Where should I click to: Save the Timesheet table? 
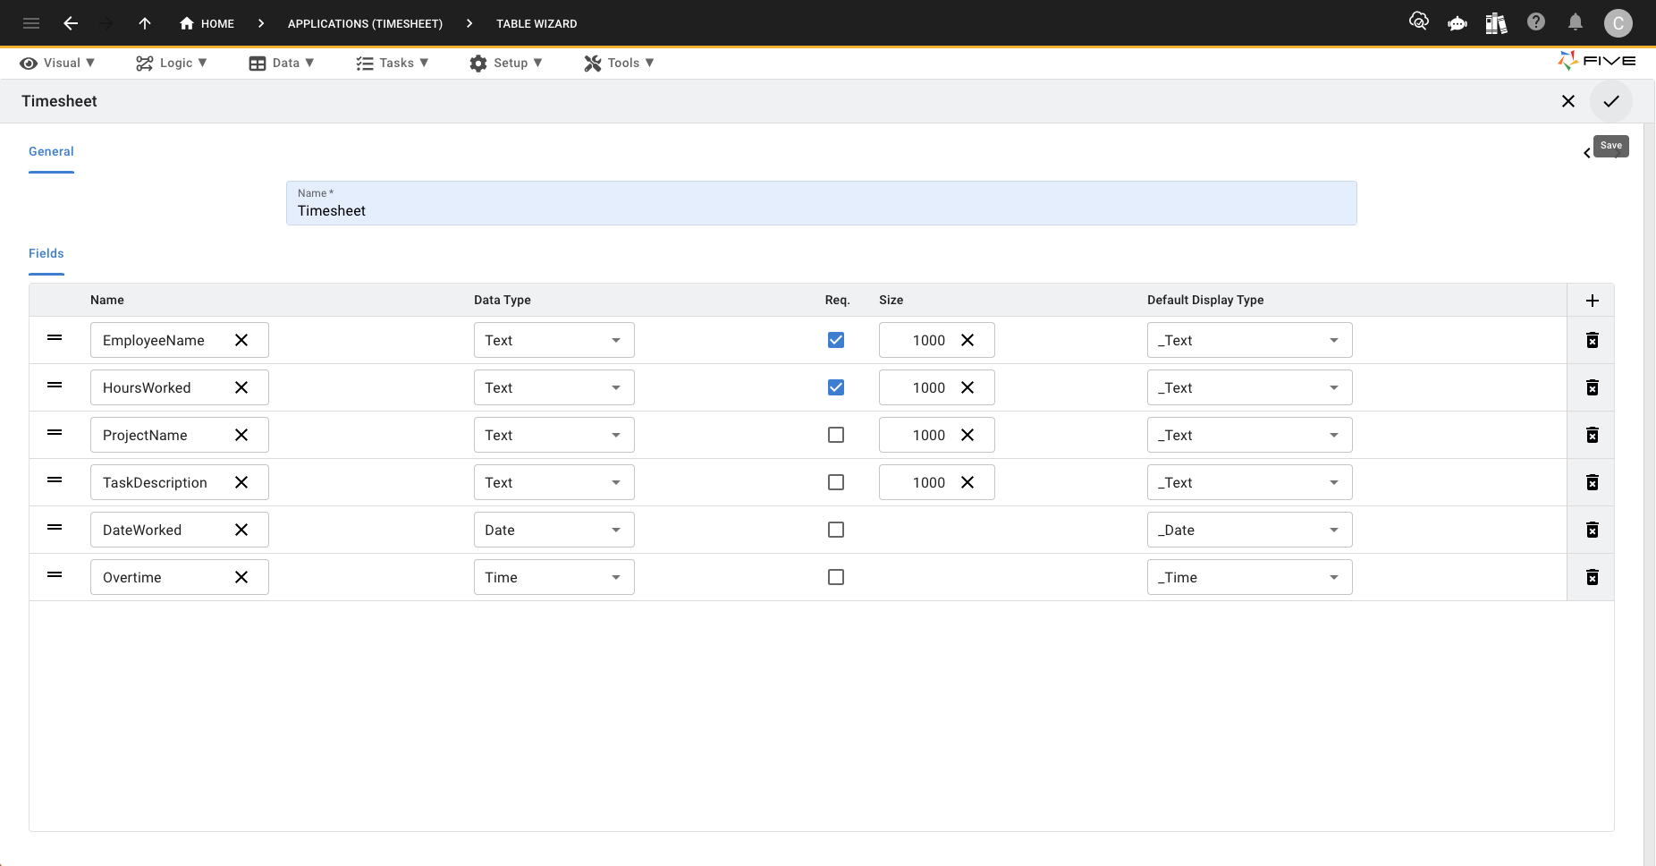(1610, 101)
